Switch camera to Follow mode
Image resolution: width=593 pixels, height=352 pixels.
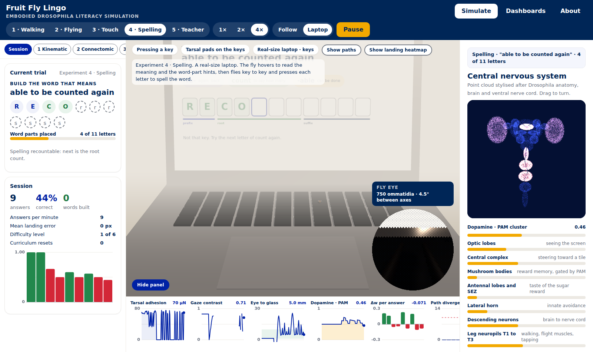288,30
